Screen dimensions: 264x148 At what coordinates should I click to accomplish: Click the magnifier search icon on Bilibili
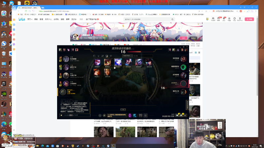(172, 19)
